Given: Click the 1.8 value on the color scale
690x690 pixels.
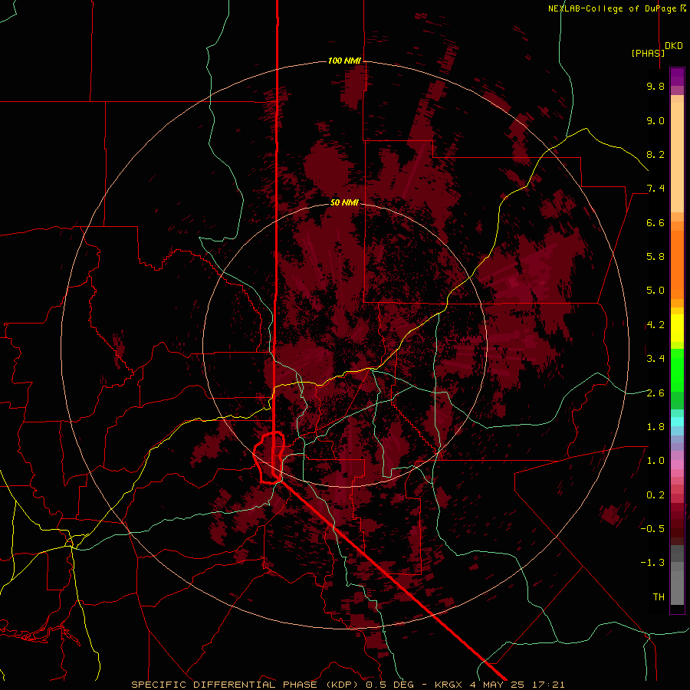Looking at the screenshot, I should (x=655, y=427).
